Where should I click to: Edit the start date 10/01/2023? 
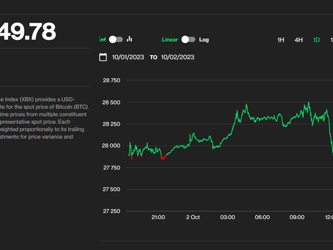(129, 57)
